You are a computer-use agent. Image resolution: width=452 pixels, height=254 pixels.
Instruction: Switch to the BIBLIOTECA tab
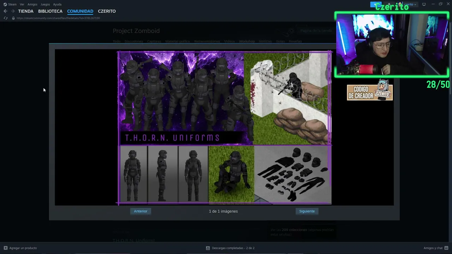pos(50,11)
